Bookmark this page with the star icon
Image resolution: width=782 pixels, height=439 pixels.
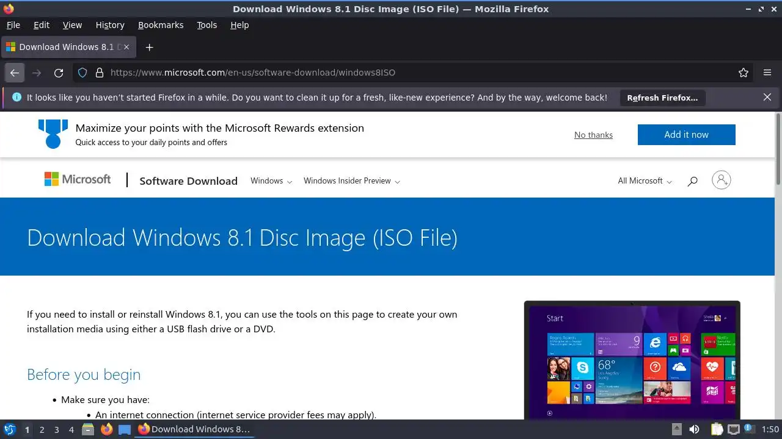pyautogui.click(x=744, y=73)
